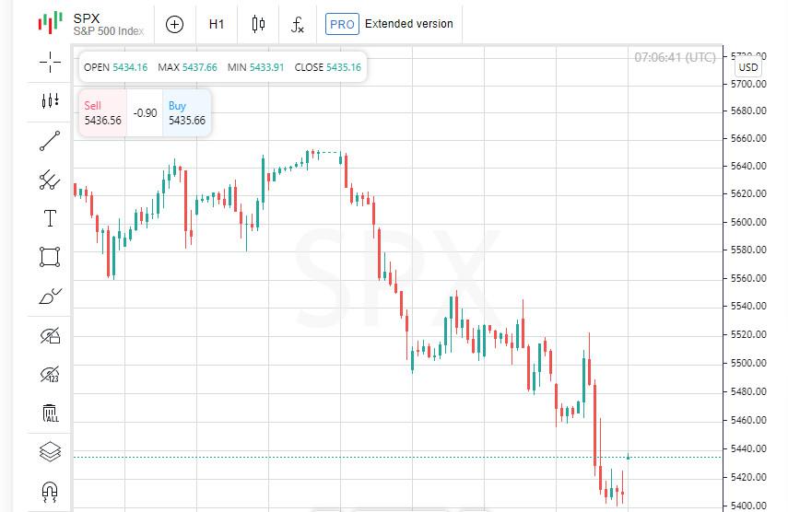Viewport: 788px width, 512px height.
Task: Toggle magnet snap mode
Action: [x=50, y=492]
